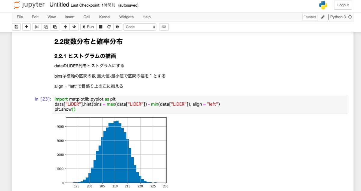The image size is (361, 191).
Task: Rename the notebook title Untitled
Action: coord(59,5)
